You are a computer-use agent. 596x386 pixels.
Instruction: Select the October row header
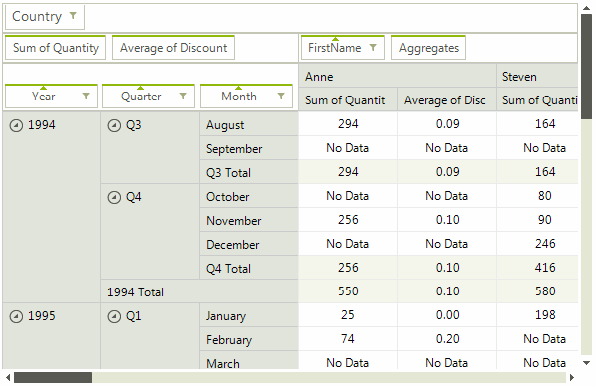coord(249,196)
